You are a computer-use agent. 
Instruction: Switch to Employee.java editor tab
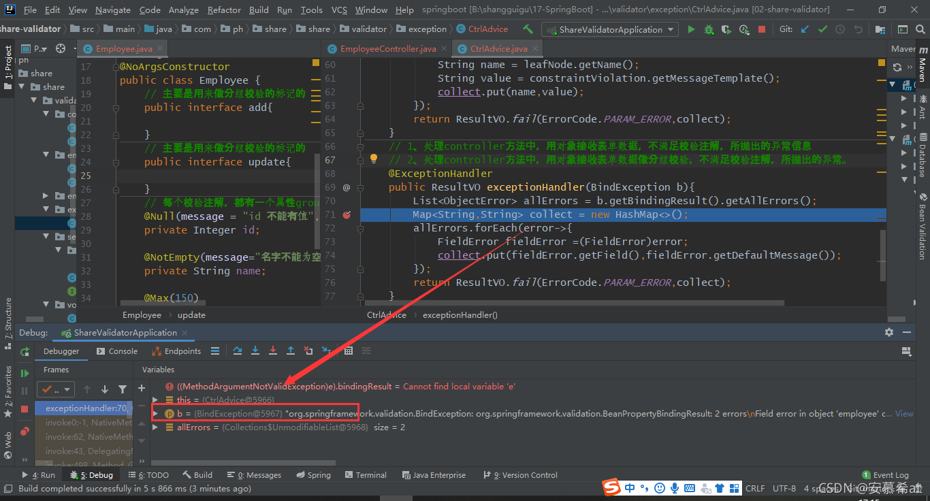coord(124,49)
